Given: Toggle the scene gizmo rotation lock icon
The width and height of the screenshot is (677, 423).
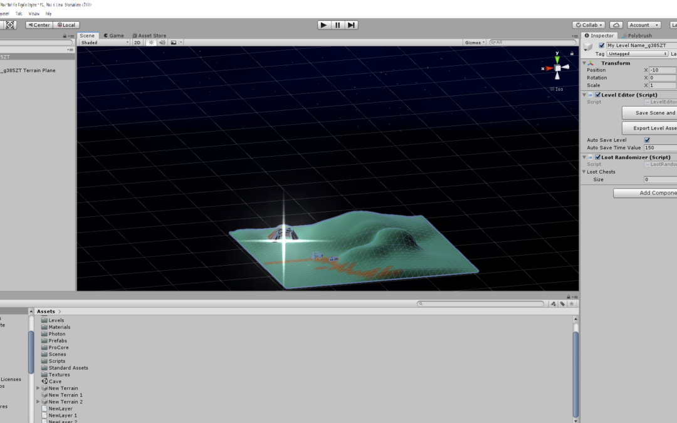Looking at the screenshot, I should (572, 53).
